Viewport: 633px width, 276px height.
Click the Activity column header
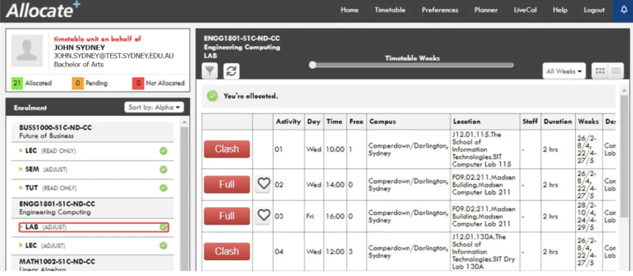(288, 121)
